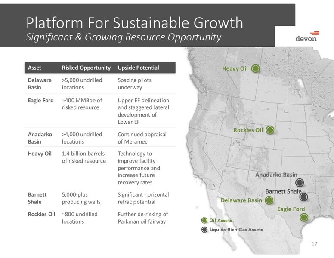
Task: Click the 'Delaware Basin' map label
Action: coord(241,200)
